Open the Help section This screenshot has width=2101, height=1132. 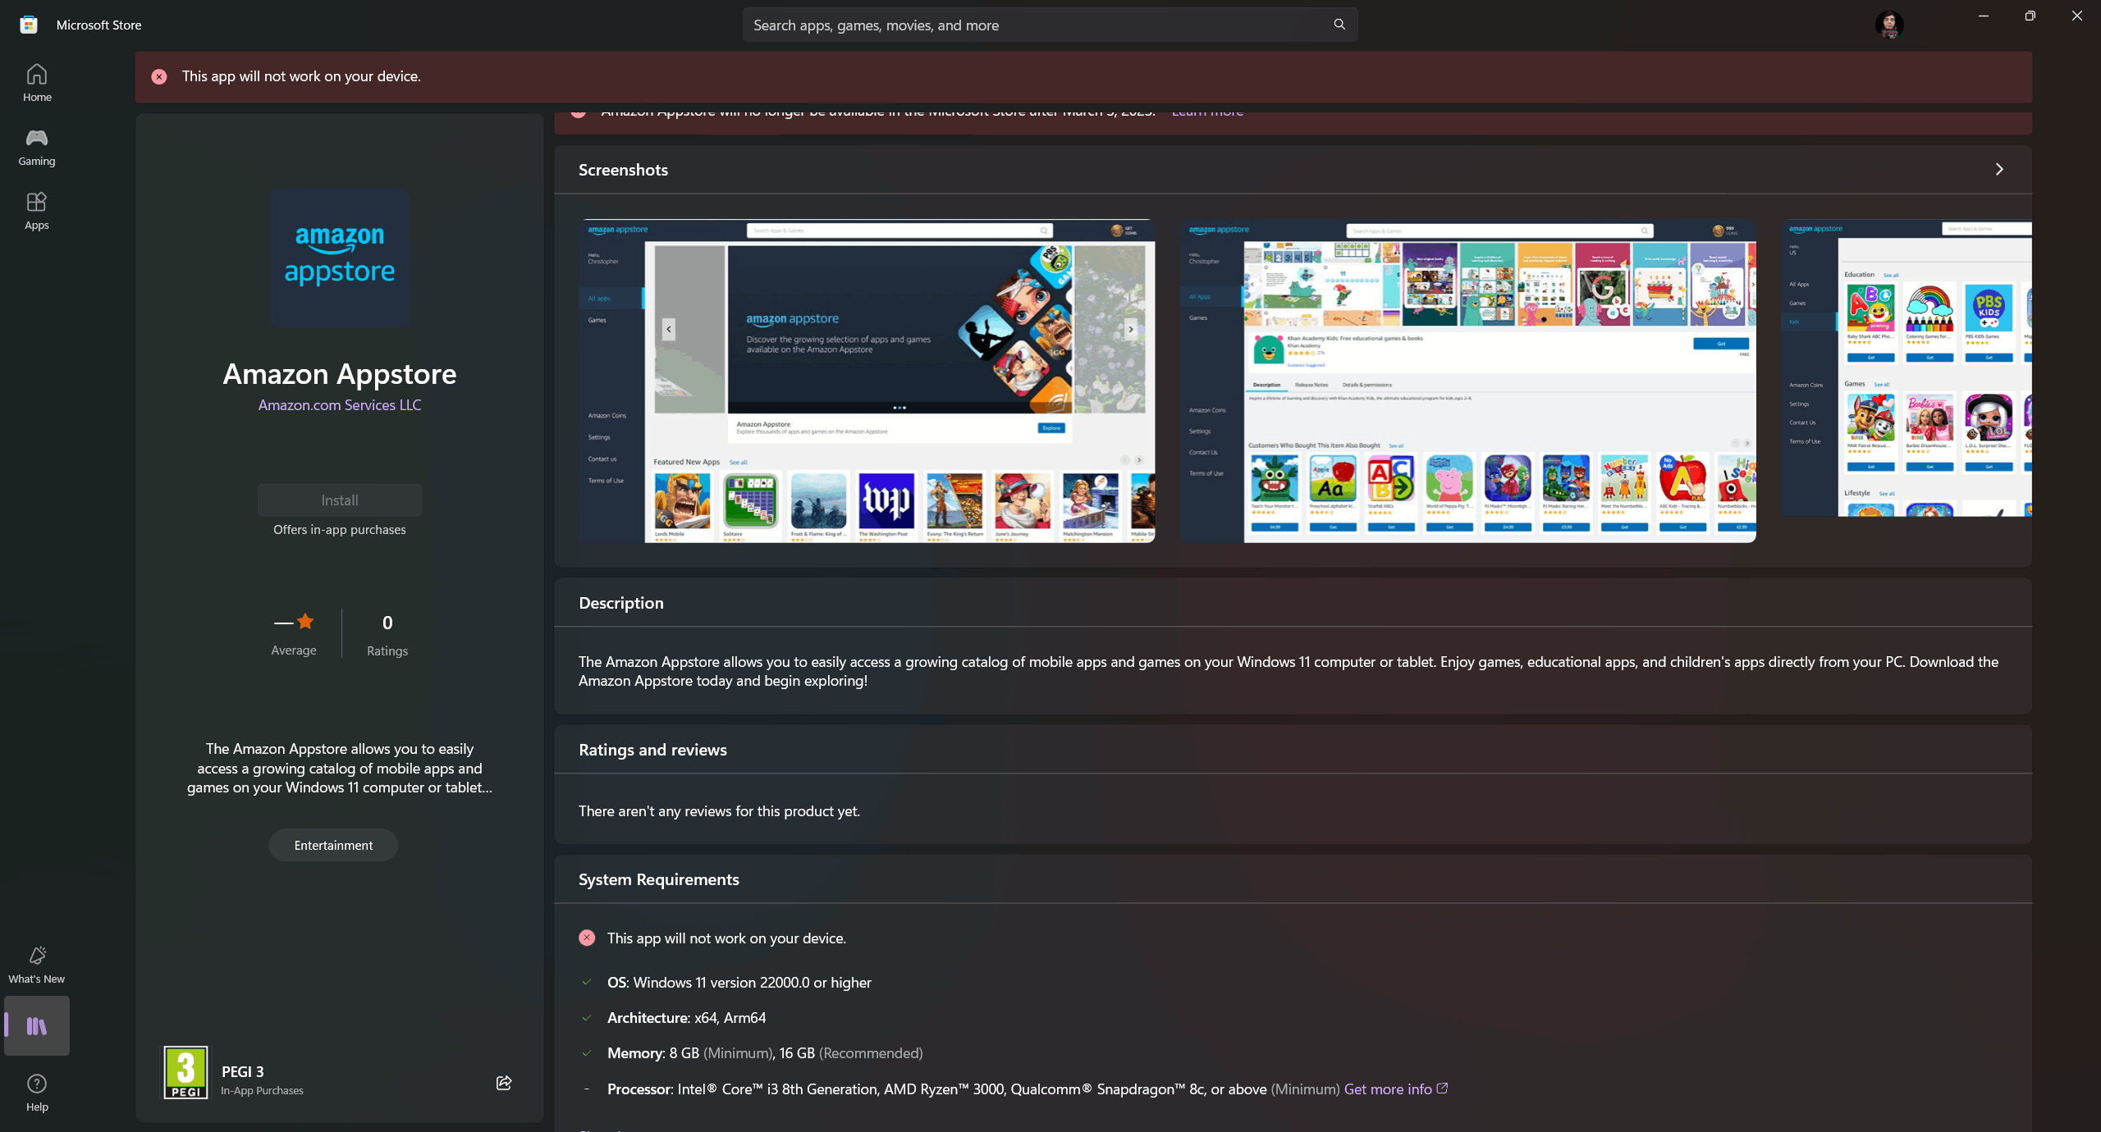coord(37,1093)
